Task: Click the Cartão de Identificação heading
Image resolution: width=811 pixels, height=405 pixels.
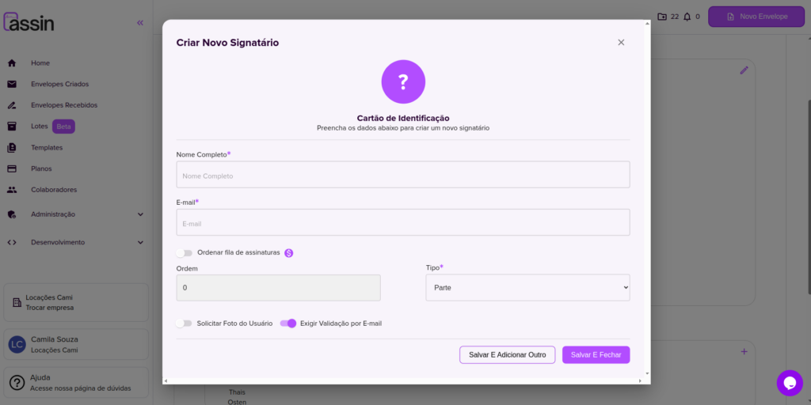Action: 403,119
